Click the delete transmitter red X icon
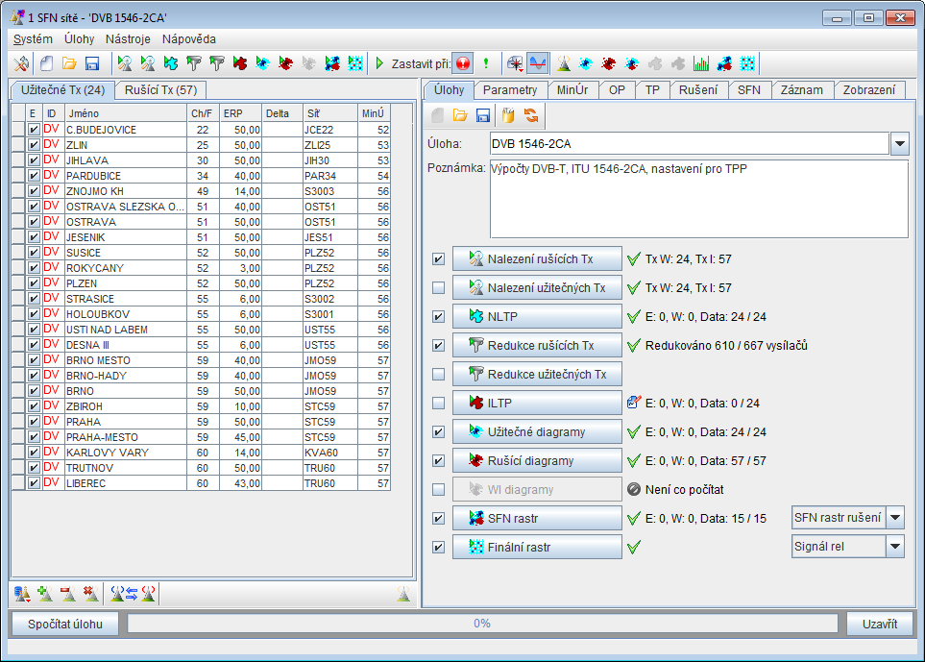The width and height of the screenshot is (925, 662). [x=91, y=594]
